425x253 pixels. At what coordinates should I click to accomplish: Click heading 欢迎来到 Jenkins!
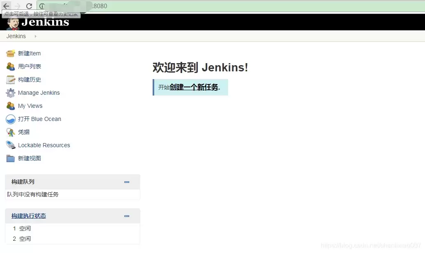pos(200,67)
